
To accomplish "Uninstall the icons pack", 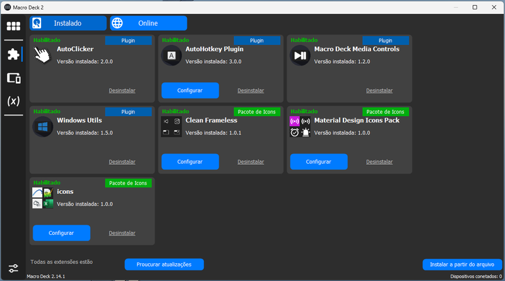I will click(122, 233).
